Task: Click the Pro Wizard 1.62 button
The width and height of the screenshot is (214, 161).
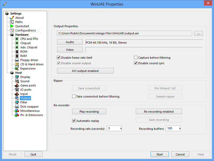Action: (x=165, y=88)
